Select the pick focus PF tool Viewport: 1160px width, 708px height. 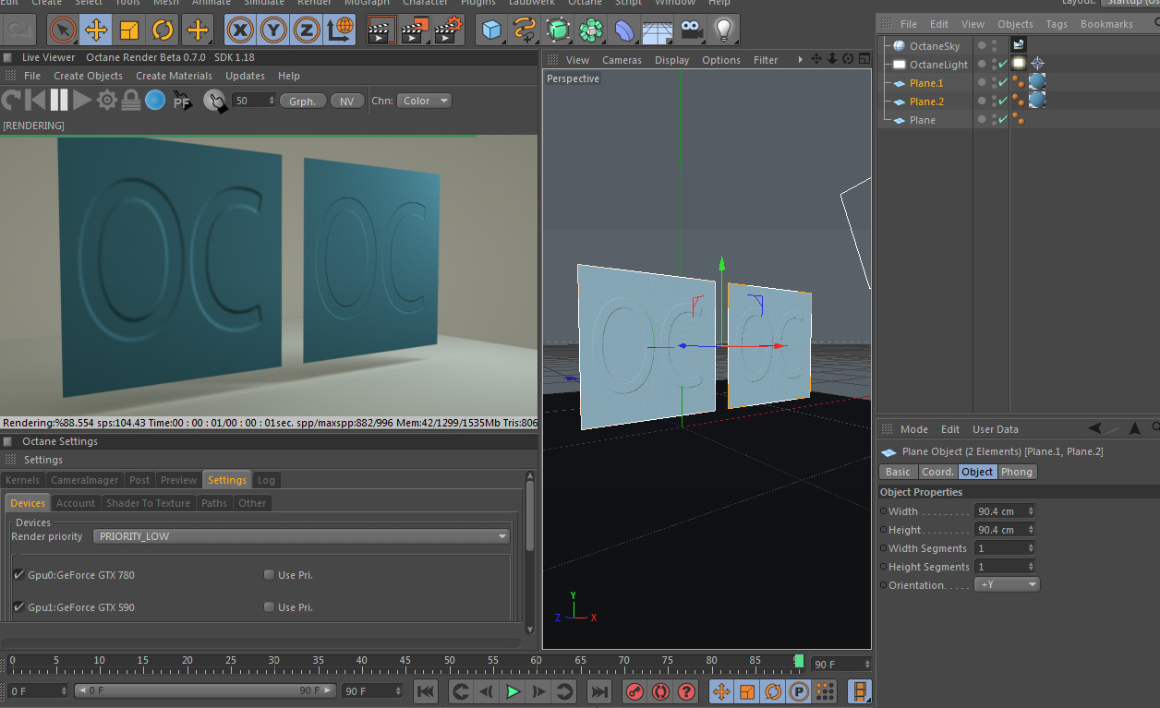tap(183, 101)
